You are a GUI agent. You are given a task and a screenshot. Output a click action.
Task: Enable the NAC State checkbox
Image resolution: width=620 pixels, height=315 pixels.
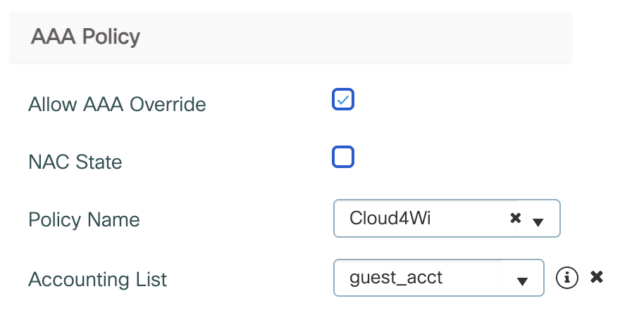point(343,157)
